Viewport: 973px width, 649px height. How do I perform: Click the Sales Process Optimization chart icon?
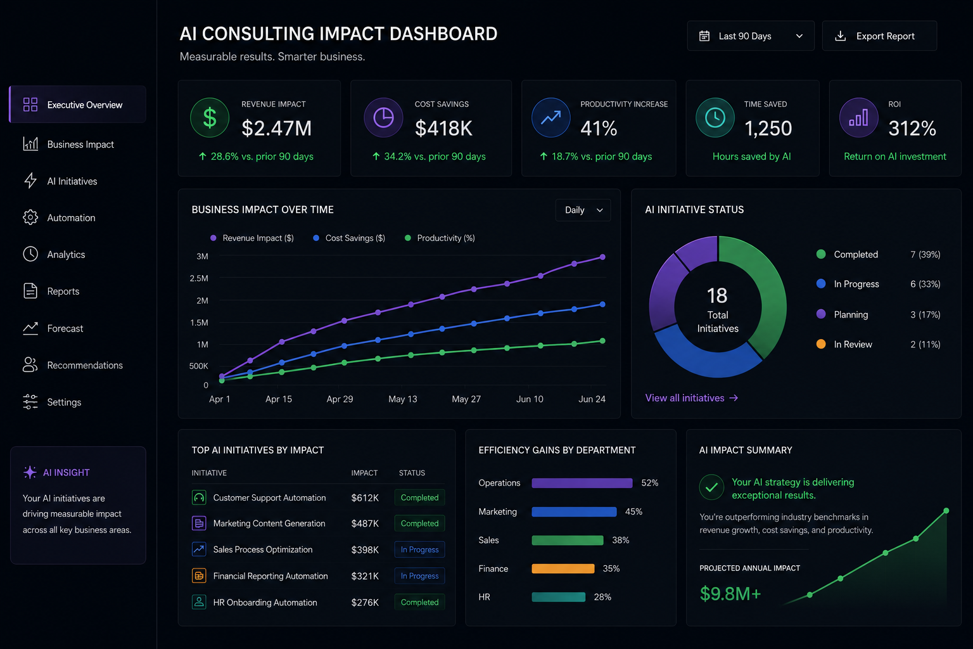[x=199, y=549]
